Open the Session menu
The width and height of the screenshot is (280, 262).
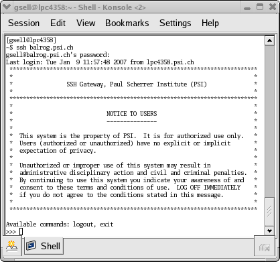coord(23,23)
